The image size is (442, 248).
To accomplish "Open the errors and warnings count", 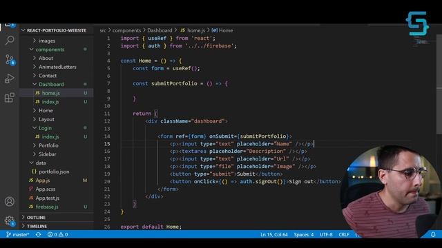I will click(58, 234).
